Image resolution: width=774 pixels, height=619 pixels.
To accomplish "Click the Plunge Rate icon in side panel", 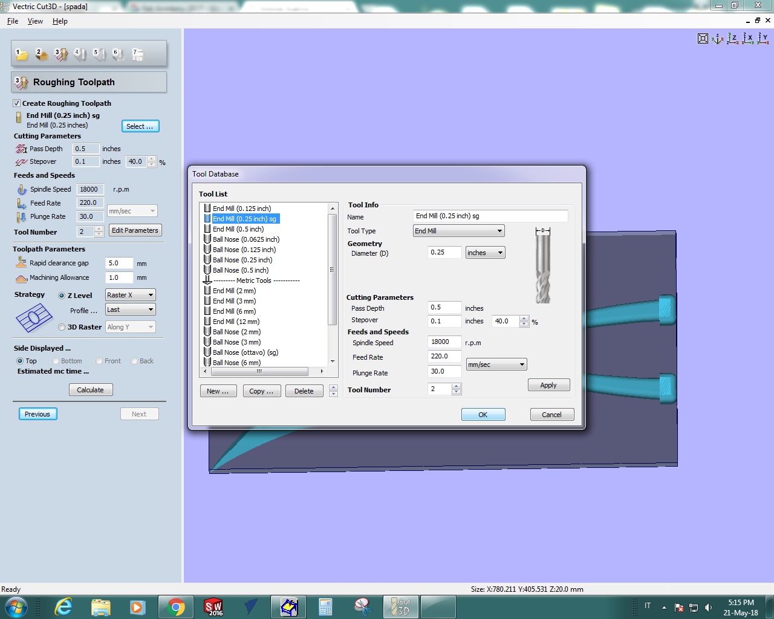I will [x=22, y=216].
